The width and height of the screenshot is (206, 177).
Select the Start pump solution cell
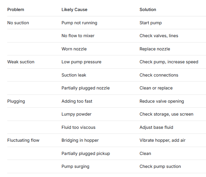[151, 23]
